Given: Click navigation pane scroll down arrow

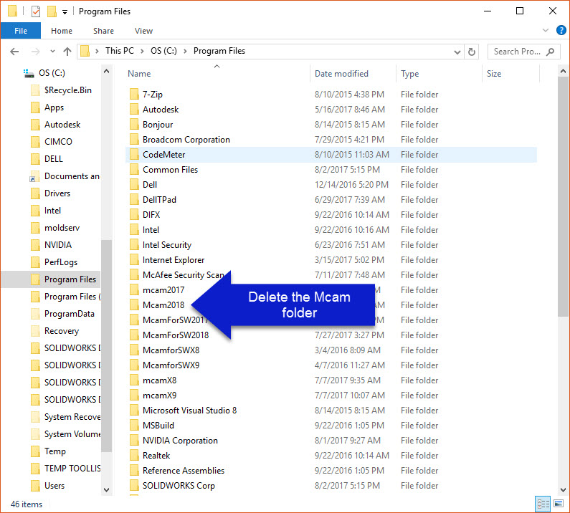Looking at the screenshot, I should (107, 490).
